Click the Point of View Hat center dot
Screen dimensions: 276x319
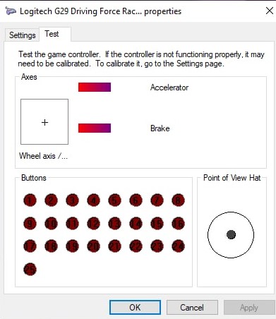coord(231,234)
